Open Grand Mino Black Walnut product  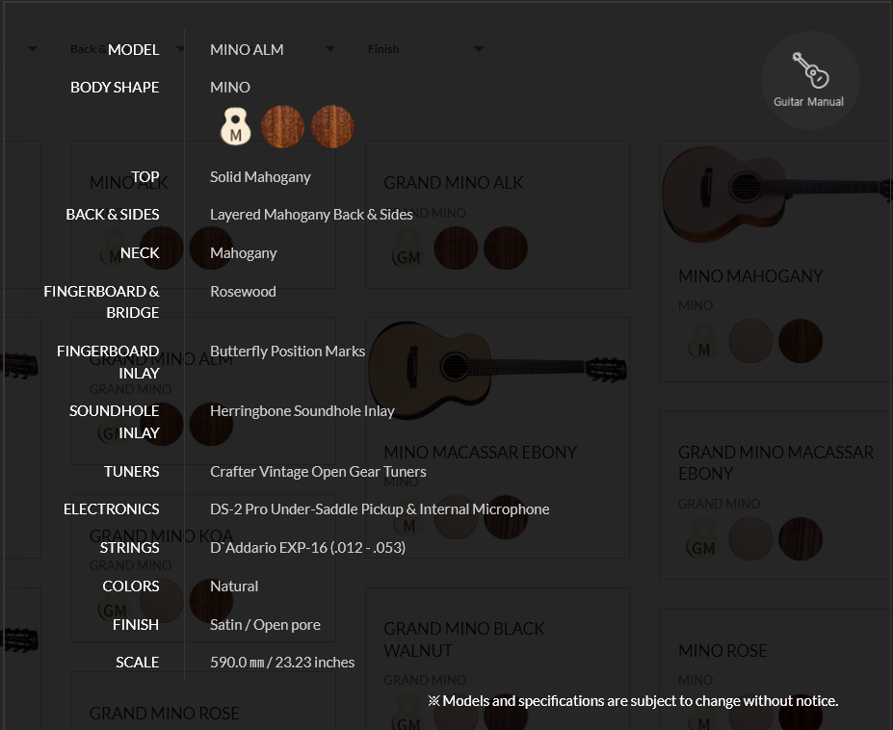(x=464, y=639)
